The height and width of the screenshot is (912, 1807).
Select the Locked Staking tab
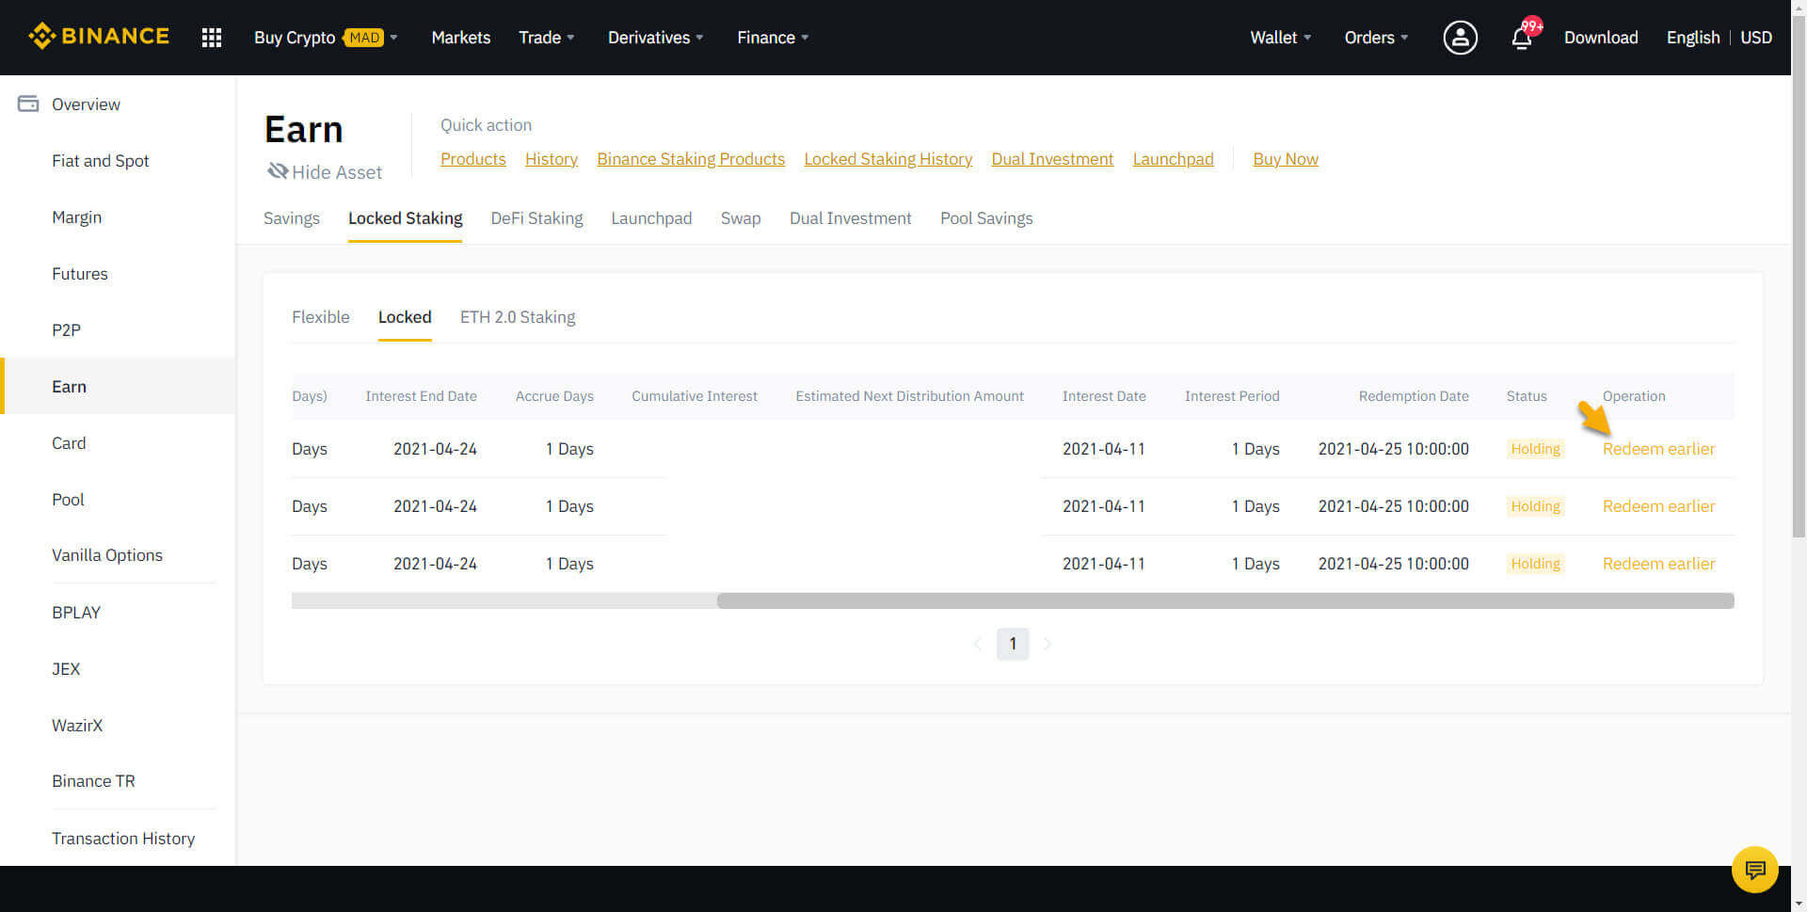pos(406,218)
